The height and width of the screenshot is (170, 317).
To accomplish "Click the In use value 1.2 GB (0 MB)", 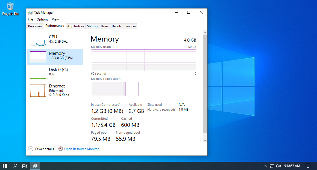I will tap(107, 111).
